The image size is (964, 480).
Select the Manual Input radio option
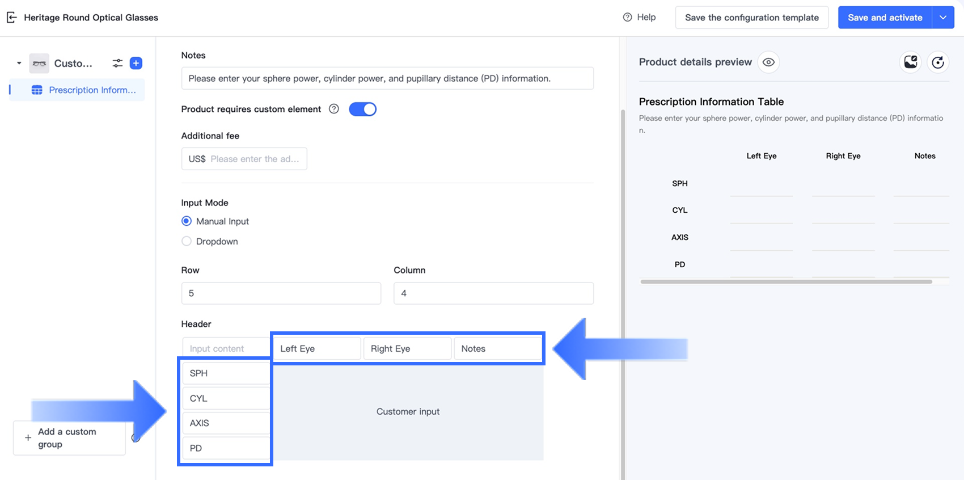pos(187,221)
